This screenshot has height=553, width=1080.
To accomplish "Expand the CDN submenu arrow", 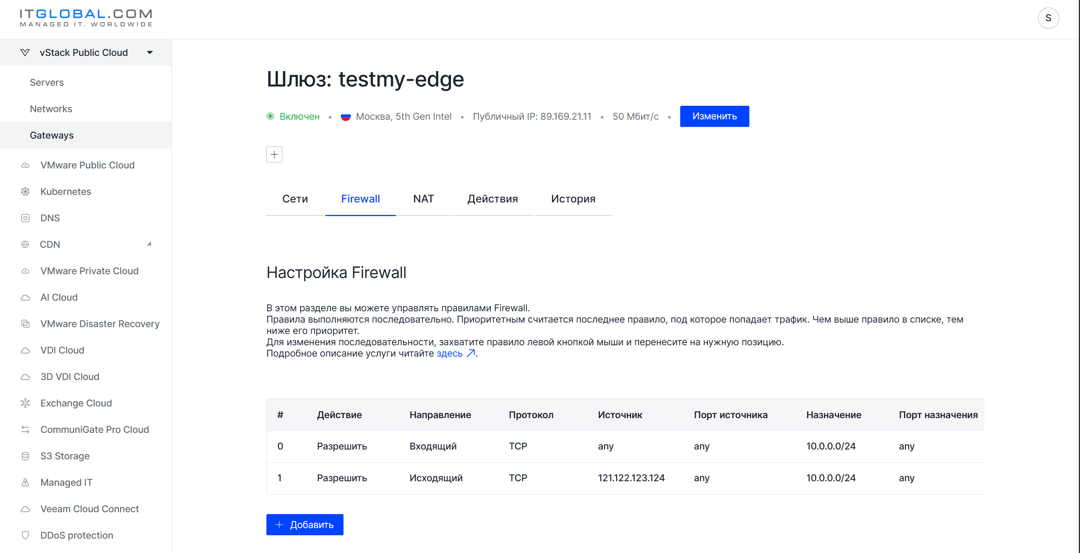I will [x=149, y=244].
